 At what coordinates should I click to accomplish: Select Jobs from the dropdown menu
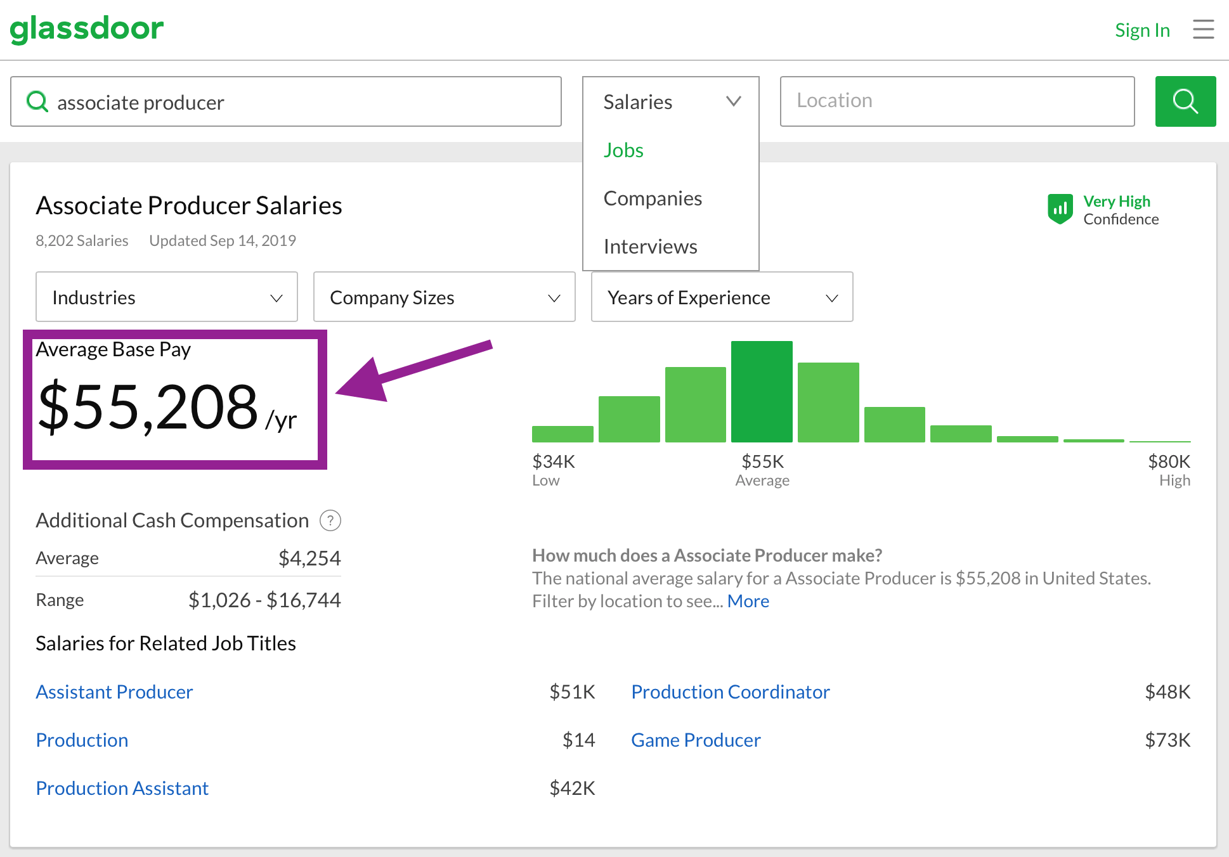pyautogui.click(x=623, y=150)
